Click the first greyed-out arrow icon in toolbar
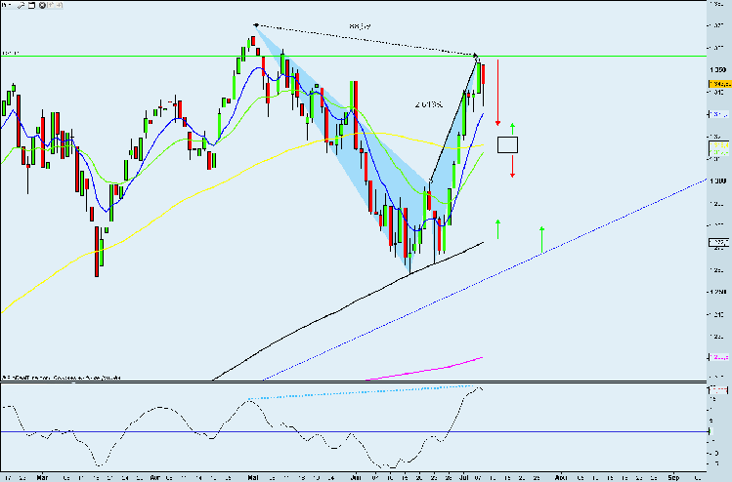Screen dimensions: 732x482 [51, 6]
